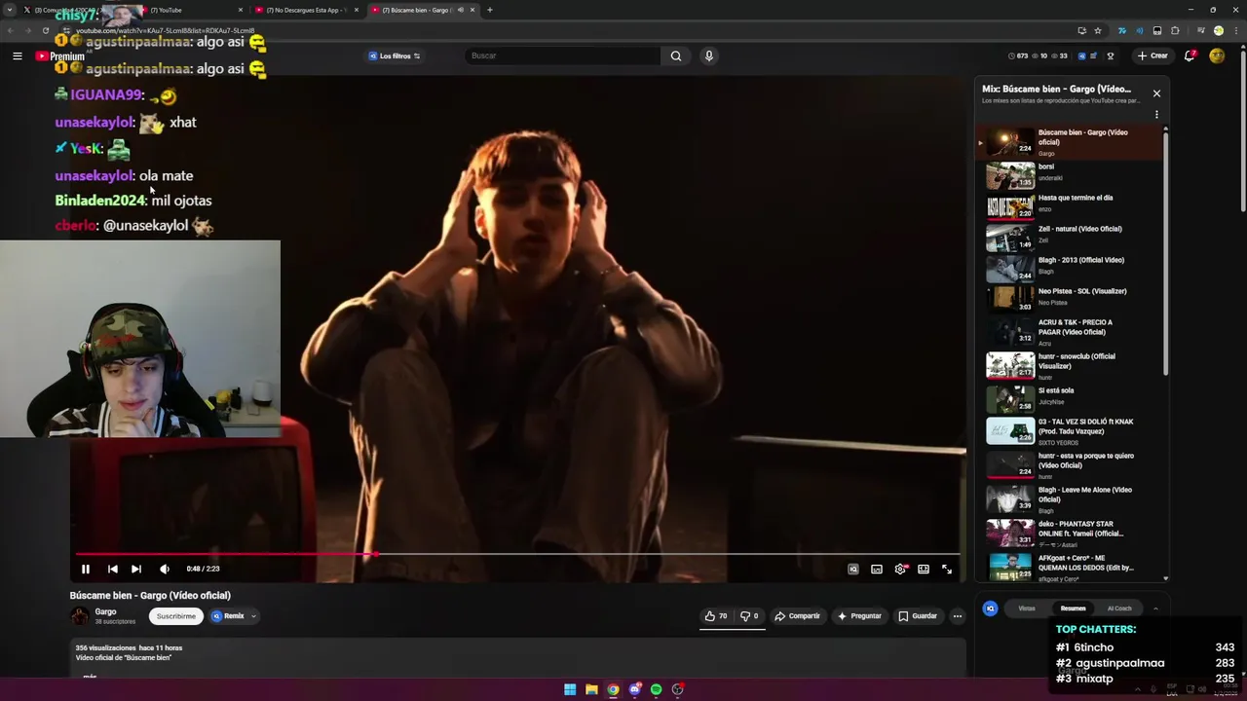Click vidIQ logo in side panel

990,609
